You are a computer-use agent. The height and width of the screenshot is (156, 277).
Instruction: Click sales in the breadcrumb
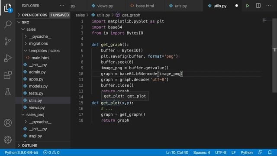point(80,15)
